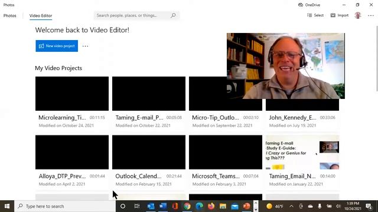Open Task View on the taskbar
Image resolution: width=378 pixels, height=212 pixels.
(137, 206)
